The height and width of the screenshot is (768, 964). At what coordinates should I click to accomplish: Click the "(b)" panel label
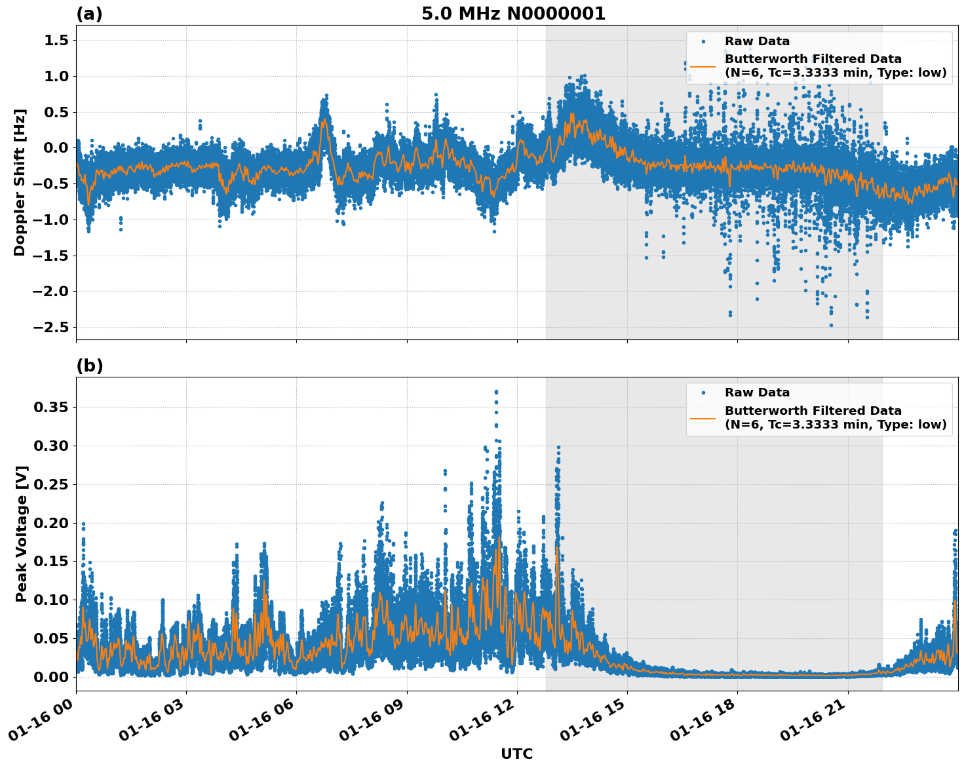(89, 366)
